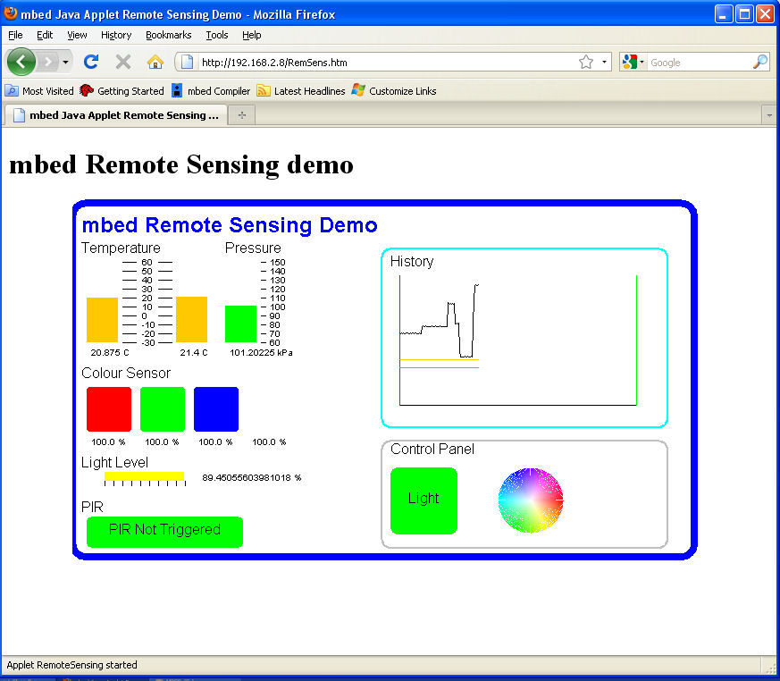Click the red colour sensor swatch
Viewport: 780px width, 681px height.
[x=109, y=409]
